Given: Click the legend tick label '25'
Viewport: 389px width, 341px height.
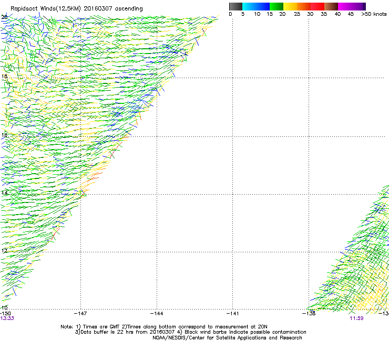Looking at the screenshot, I should (x=297, y=14).
